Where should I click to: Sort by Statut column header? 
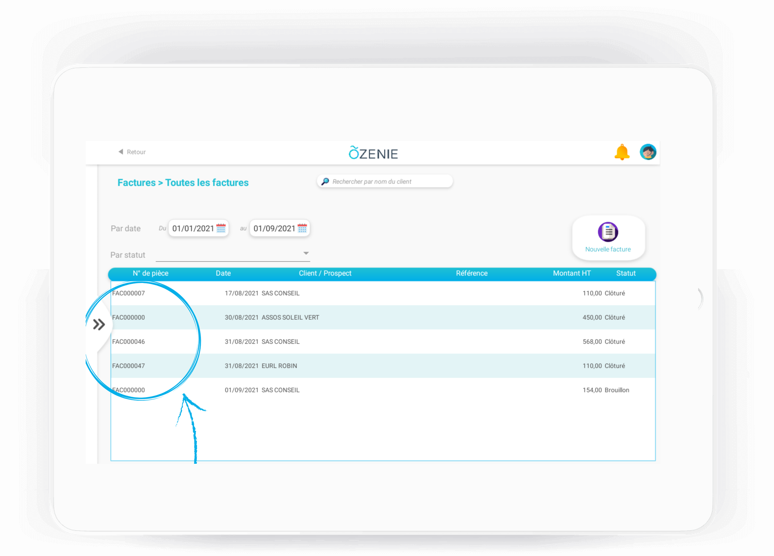[626, 273]
